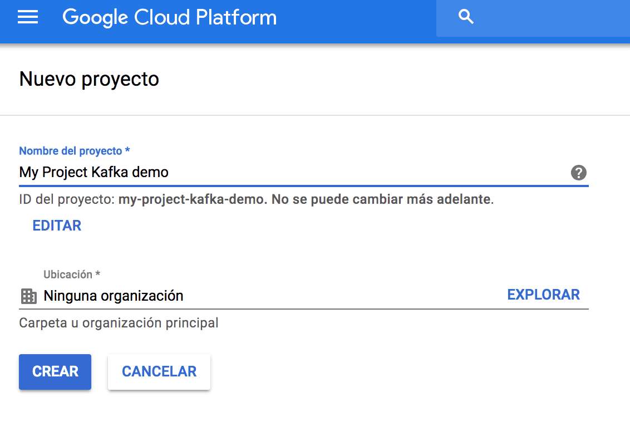Click the CREAR button
Image resolution: width=630 pixels, height=431 pixels.
(x=55, y=372)
